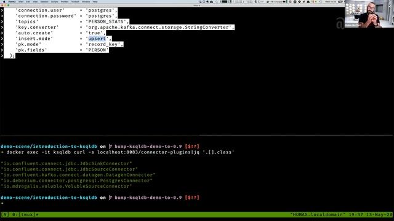Click the debezium PostgresConnector output line
This screenshot has height=221, width=394.
(76, 180)
